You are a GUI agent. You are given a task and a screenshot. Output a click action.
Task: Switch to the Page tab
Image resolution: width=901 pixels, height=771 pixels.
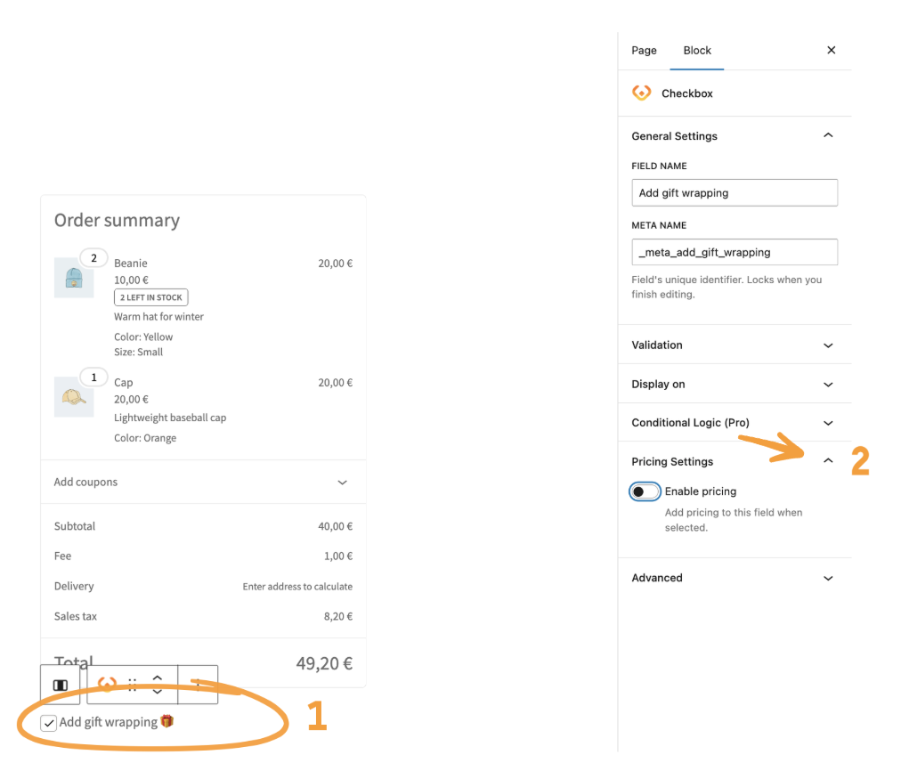coord(644,51)
